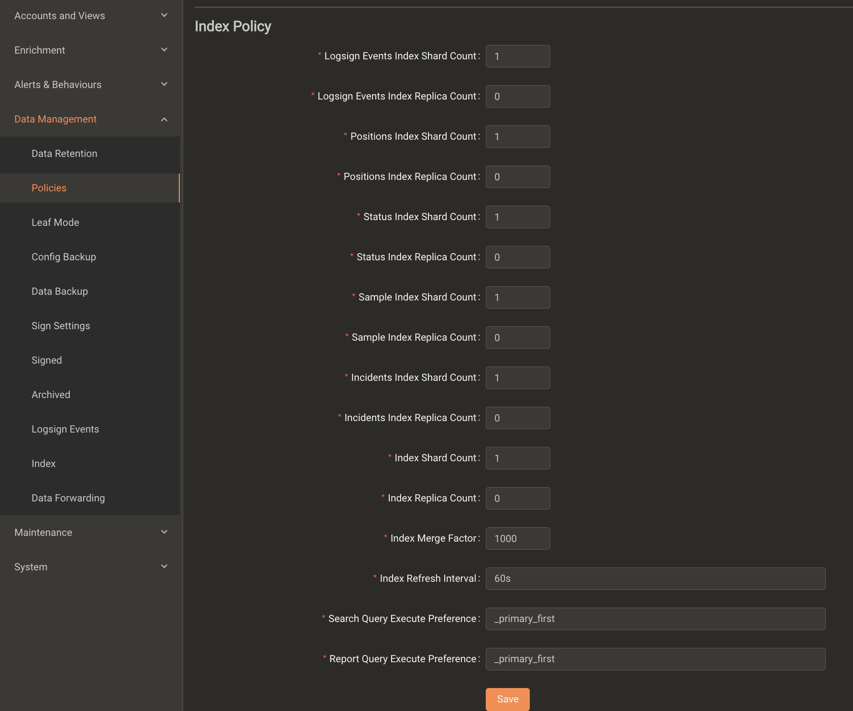Select the Index Policy heading text
This screenshot has height=711, width=853.
pyautogui.click(x=233, y=26)
